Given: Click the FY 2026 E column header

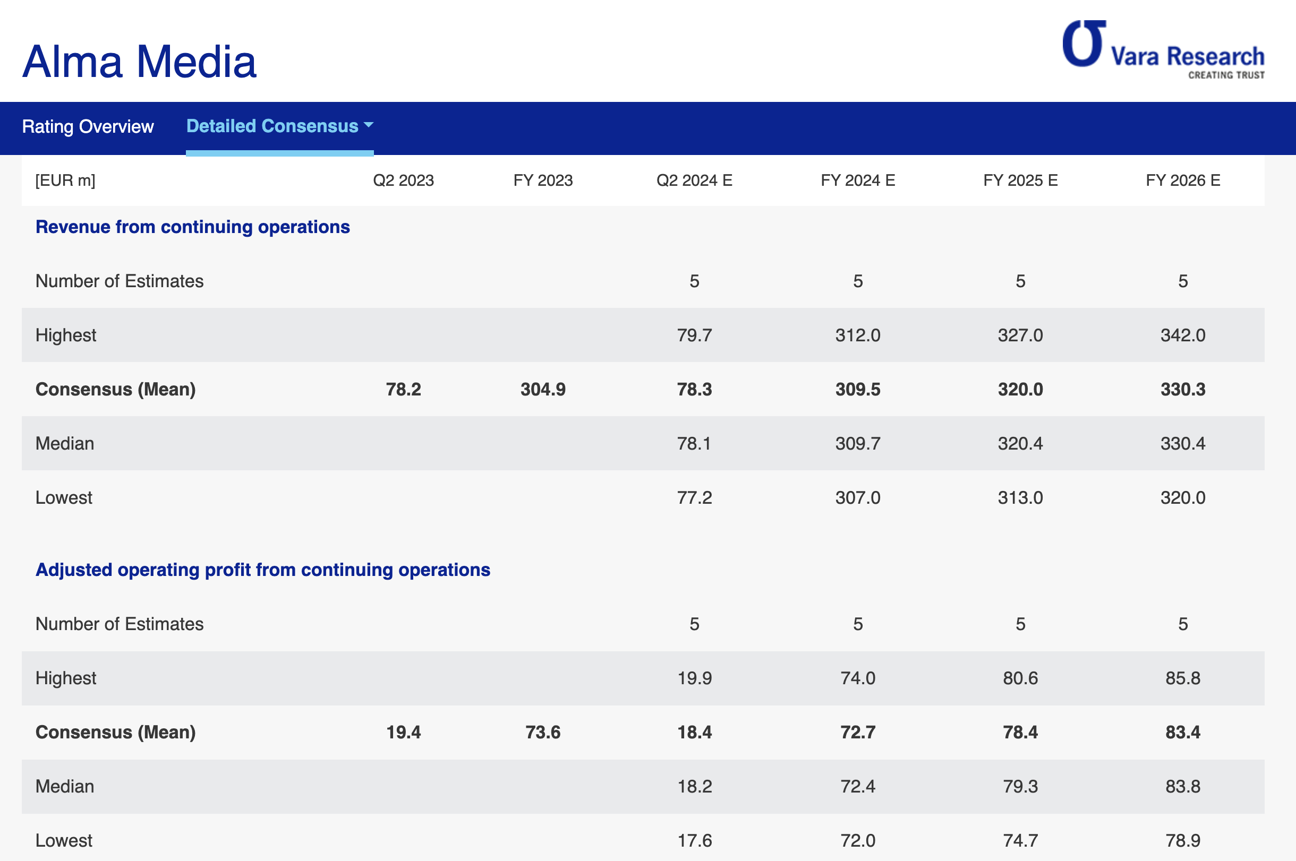Looking at the screenshot, I should coord(1182,180).
